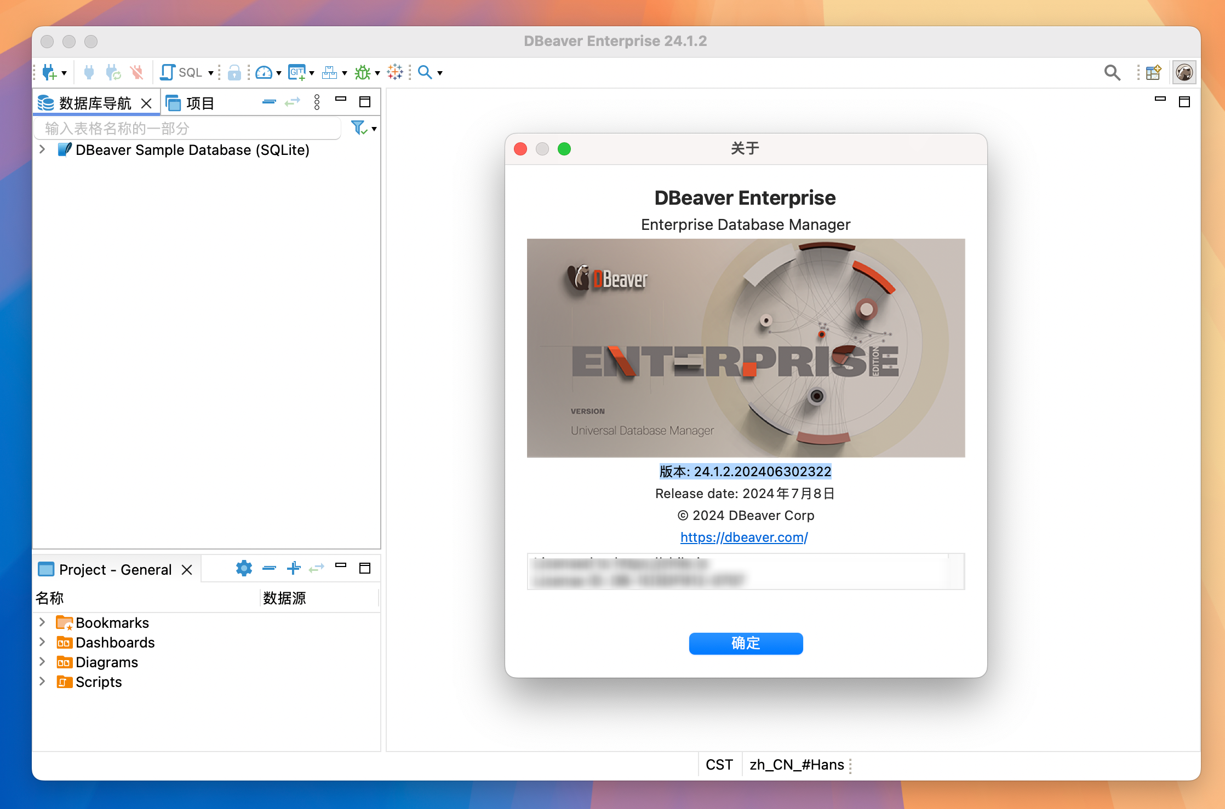Close the 数据库导航 tab
The image size is (1225, 809).
[x=146, y=103]
